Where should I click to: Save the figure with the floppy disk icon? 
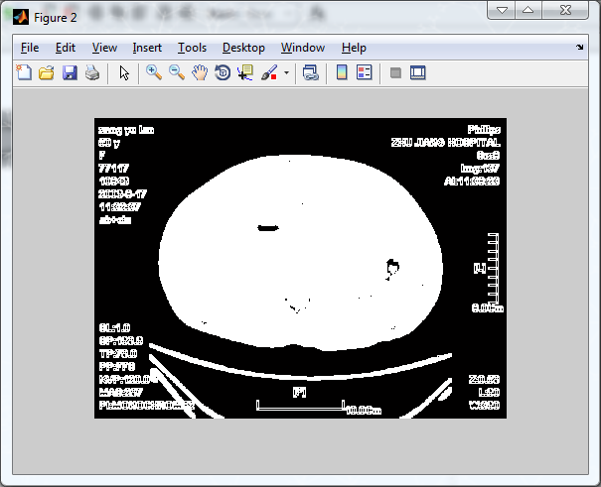pyautogui.click(x=70, y=72)
